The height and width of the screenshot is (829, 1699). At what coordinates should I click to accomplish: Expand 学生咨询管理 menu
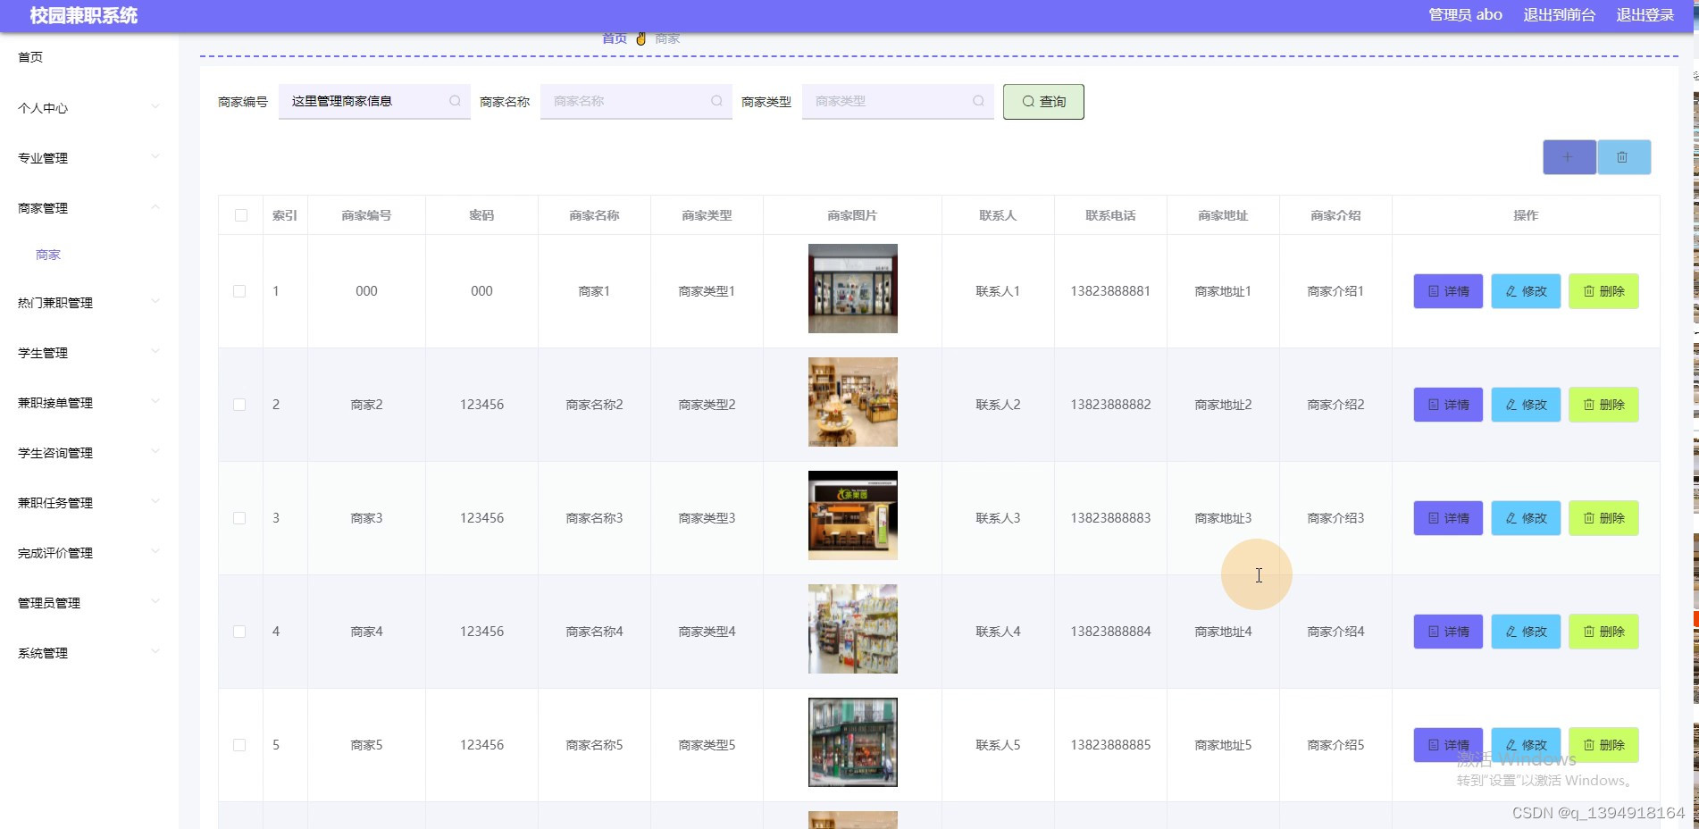click(x=89, y=453)
